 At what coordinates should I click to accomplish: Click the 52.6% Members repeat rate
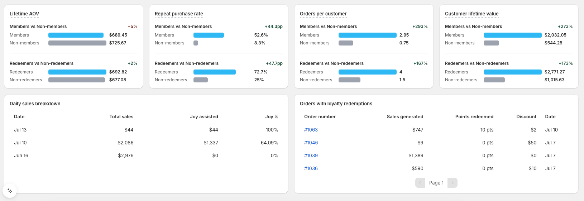[x=261, y=35]
